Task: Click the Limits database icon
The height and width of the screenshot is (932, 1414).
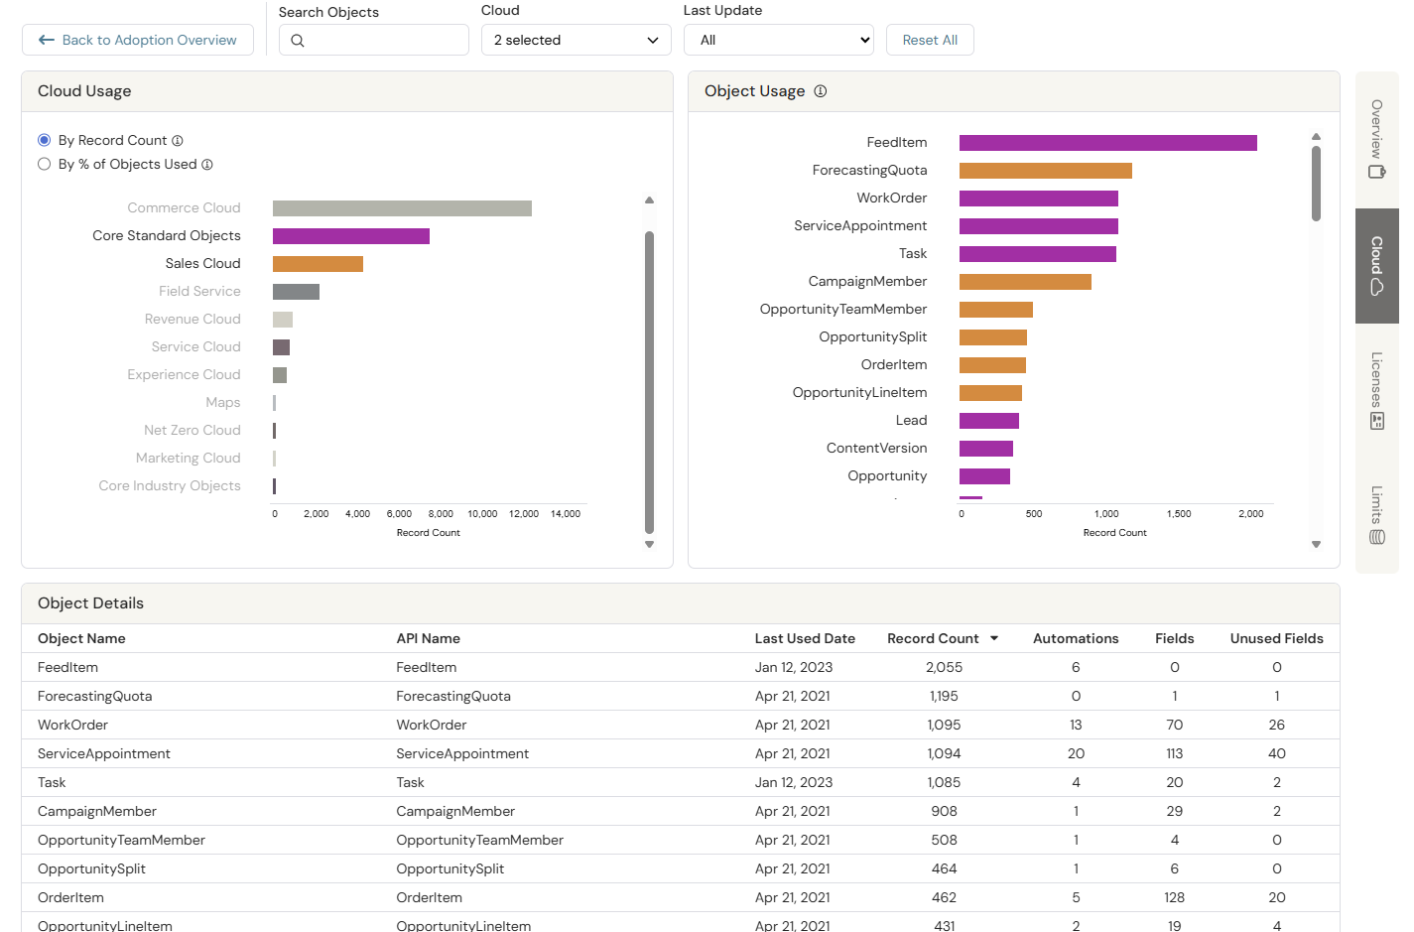Action: [1376, 537]
